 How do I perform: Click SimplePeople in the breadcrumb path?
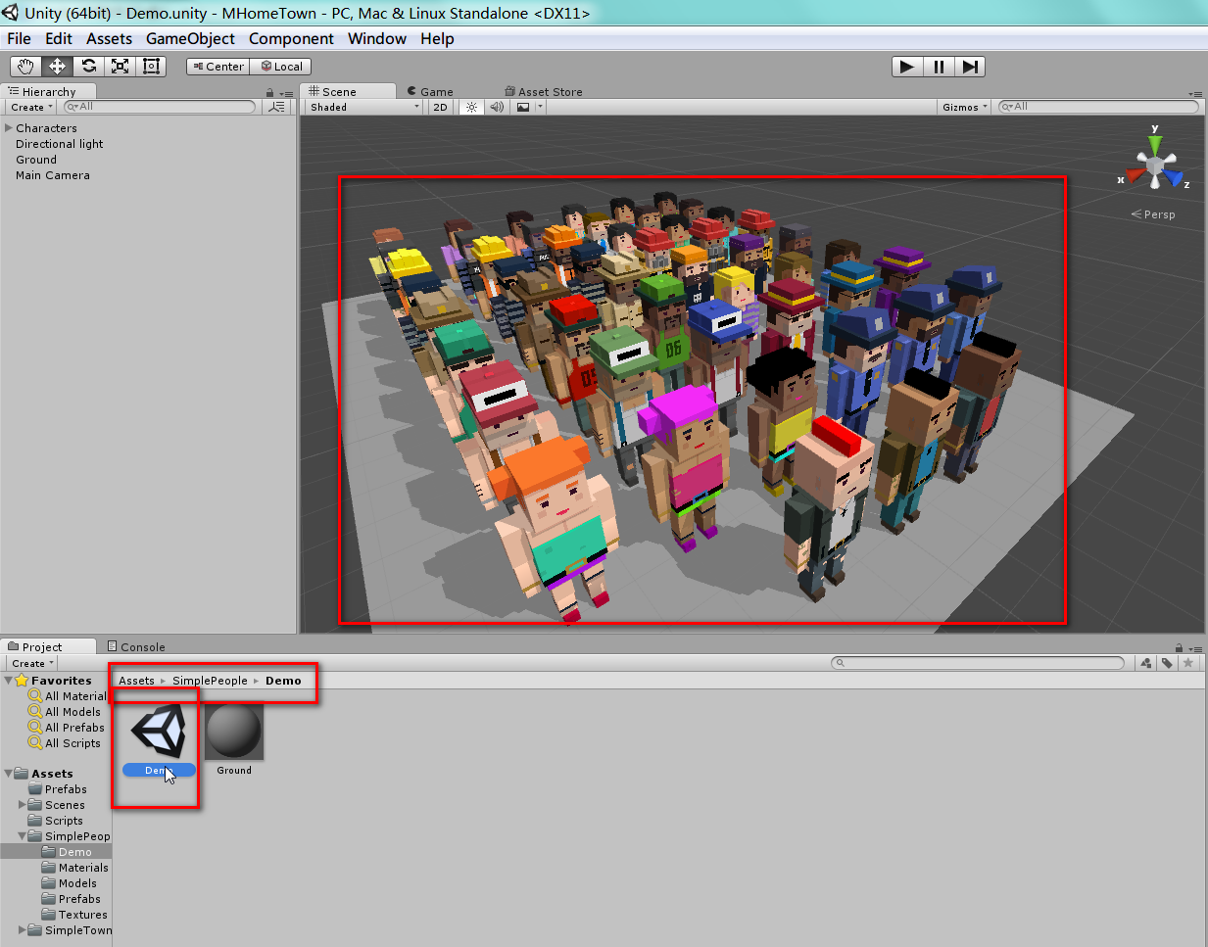[x=210, y=681]
